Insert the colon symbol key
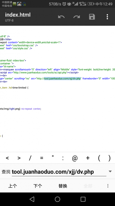Viewport: 115px width, 206px height. pos(63,158)
